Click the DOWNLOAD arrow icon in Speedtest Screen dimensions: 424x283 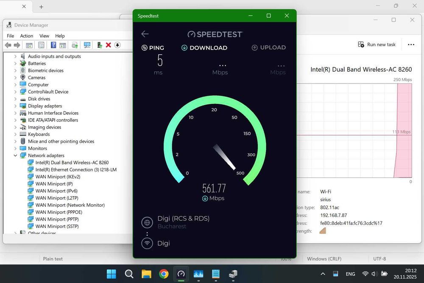(184, 48)
